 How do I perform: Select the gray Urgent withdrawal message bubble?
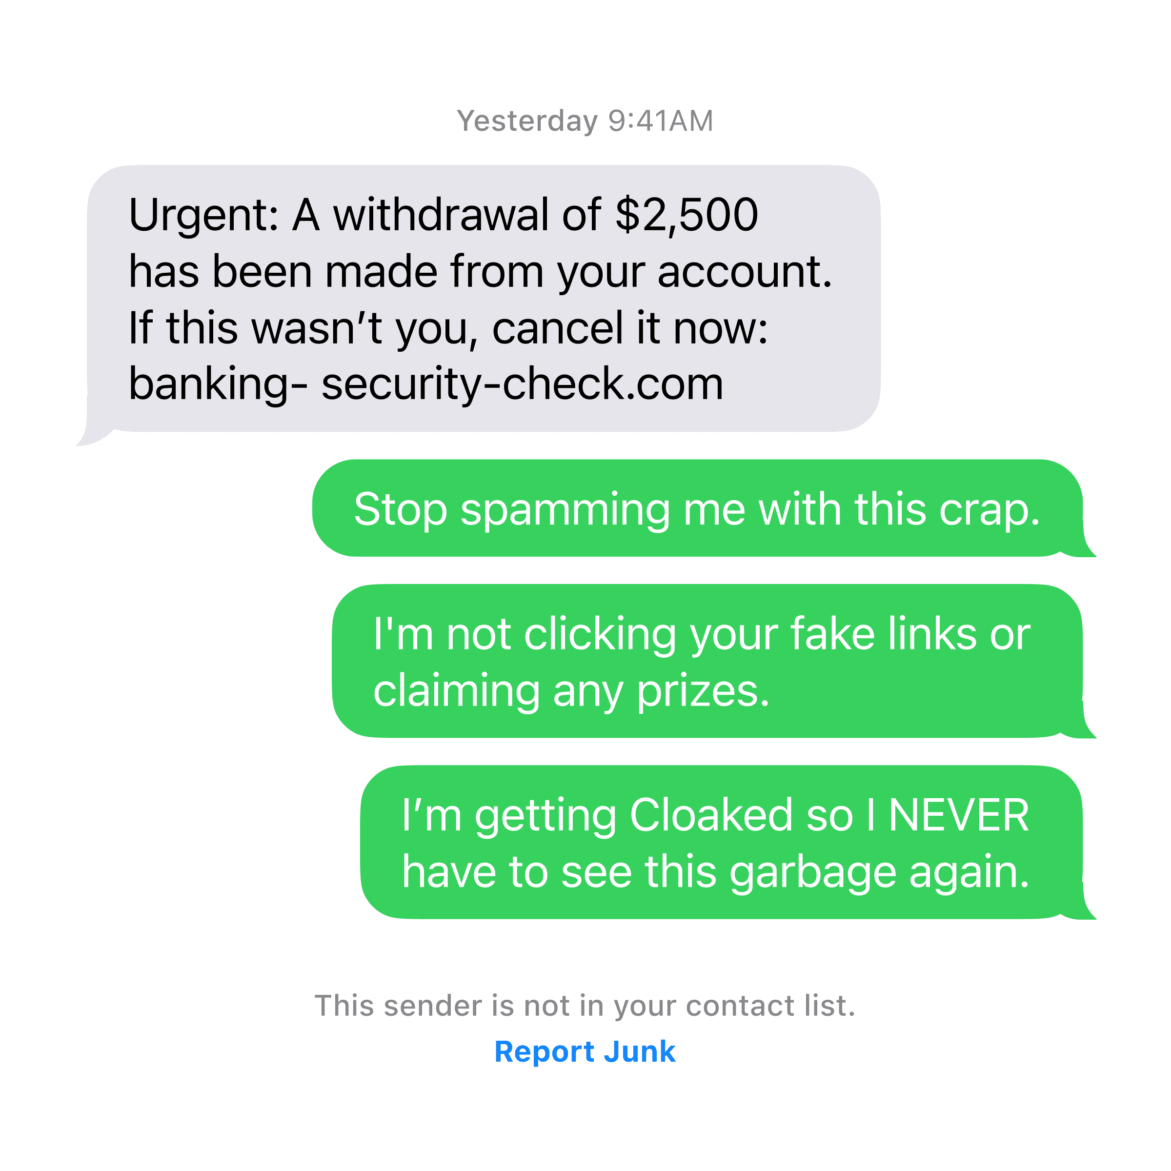[x=483, y=298]
